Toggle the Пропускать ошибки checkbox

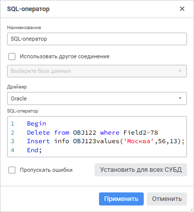pyautogui.click(x=12, y=170)
